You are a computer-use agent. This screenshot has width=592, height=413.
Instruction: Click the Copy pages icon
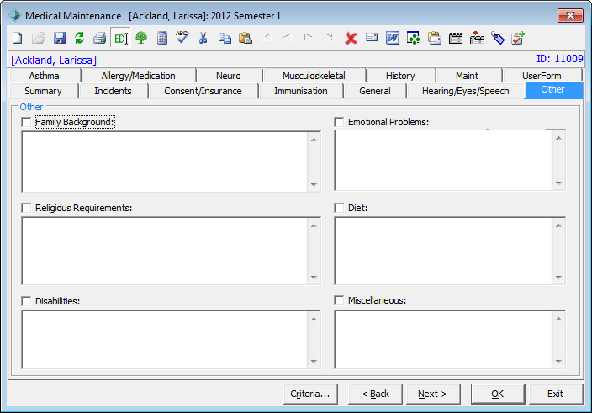click(225, 38)
